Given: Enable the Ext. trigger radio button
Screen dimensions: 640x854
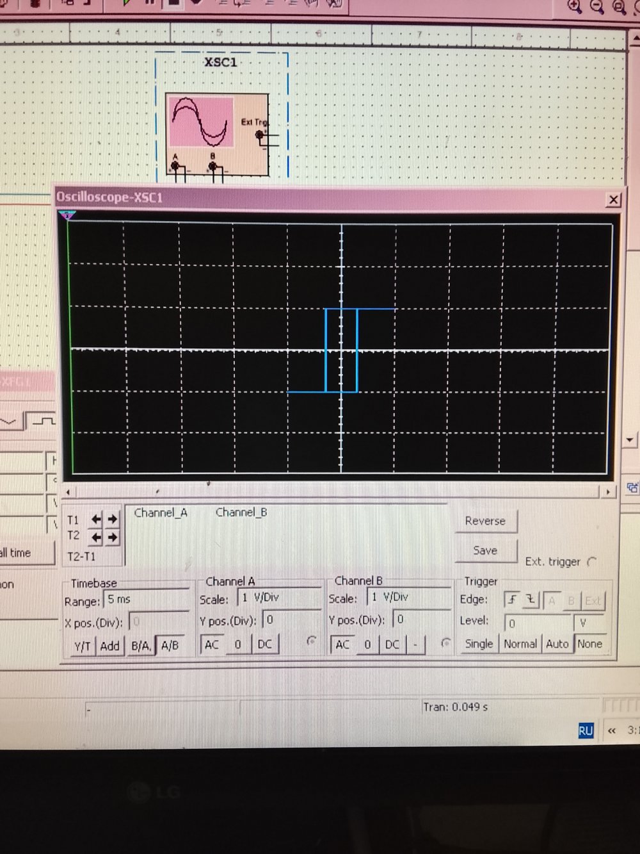Looking at the screenshot, I should pyautogui.click(x=591, y=562).
